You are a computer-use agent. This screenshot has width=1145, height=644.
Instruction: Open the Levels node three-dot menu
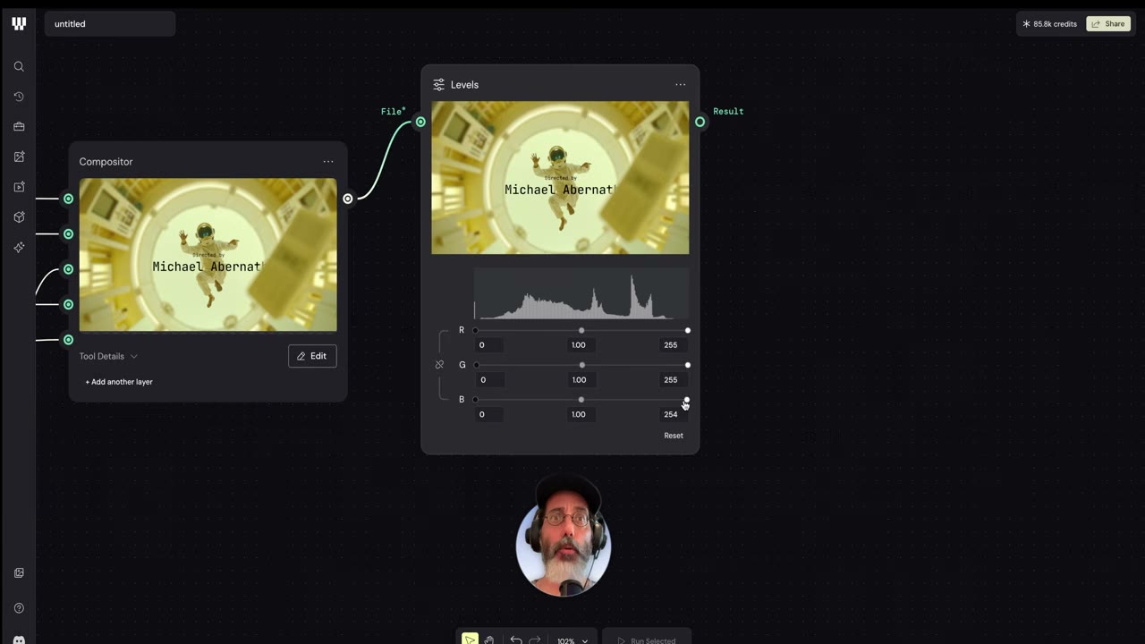681,85
